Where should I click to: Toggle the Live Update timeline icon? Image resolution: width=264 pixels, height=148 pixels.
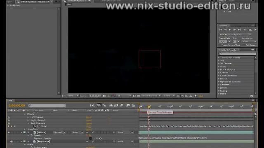tap(99, 105)
